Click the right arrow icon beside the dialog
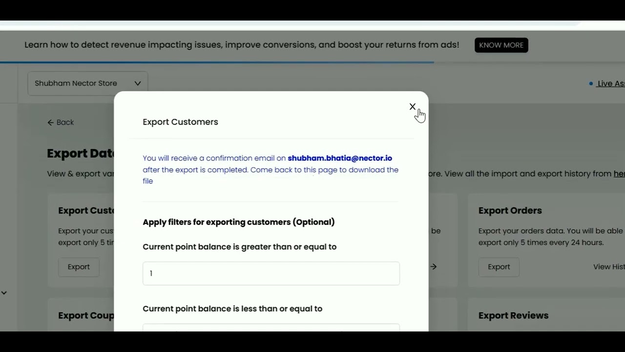 [434, 267]
